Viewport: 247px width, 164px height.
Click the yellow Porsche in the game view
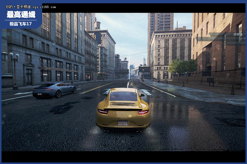pos(123,110)
